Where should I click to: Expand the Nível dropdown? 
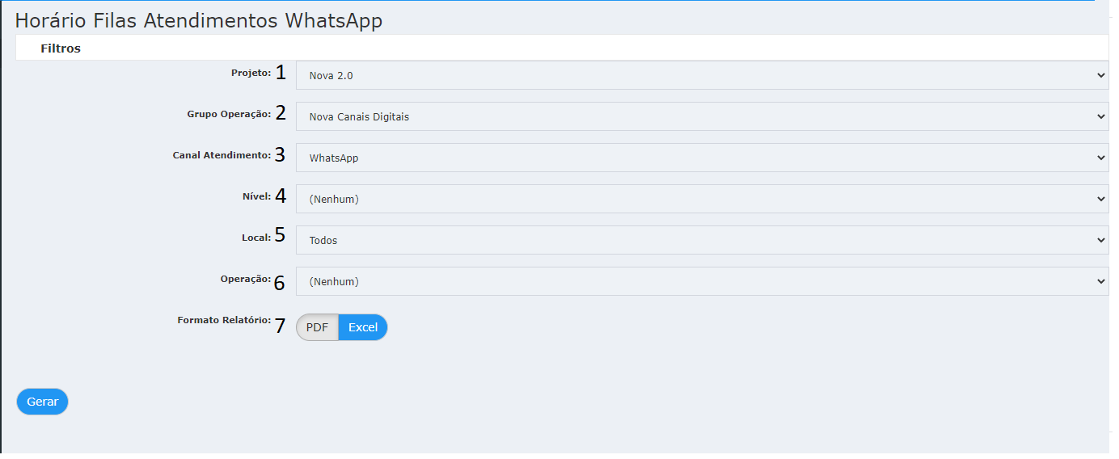(x=702, y=199)
